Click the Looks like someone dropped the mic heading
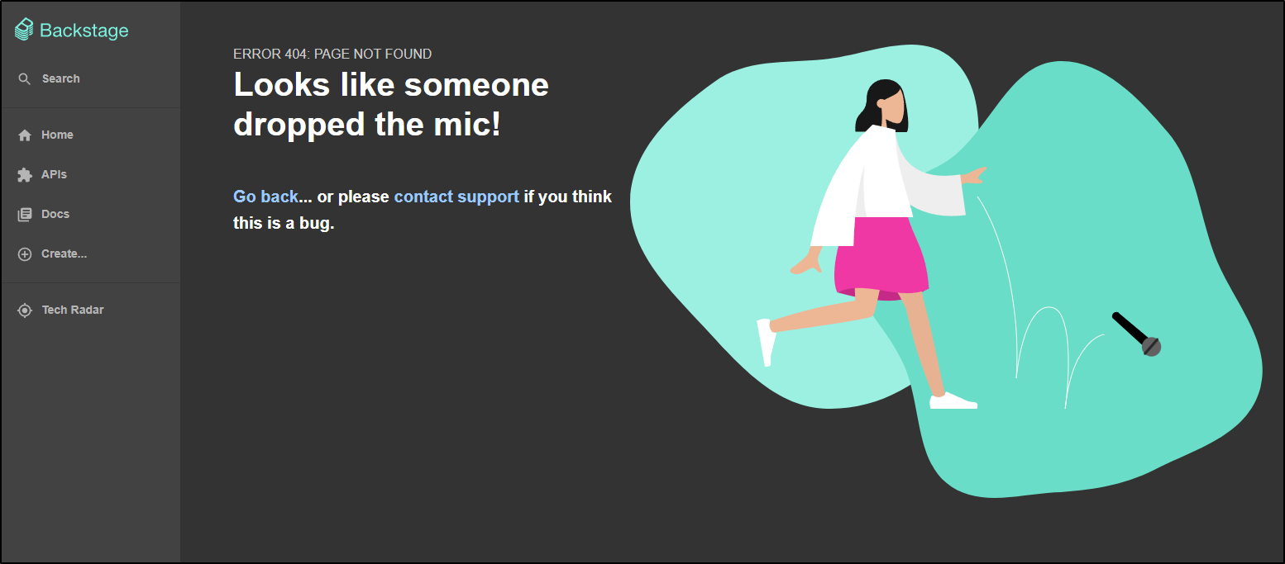The width and height of the screenshot is (1285, 564). (391, 105)
